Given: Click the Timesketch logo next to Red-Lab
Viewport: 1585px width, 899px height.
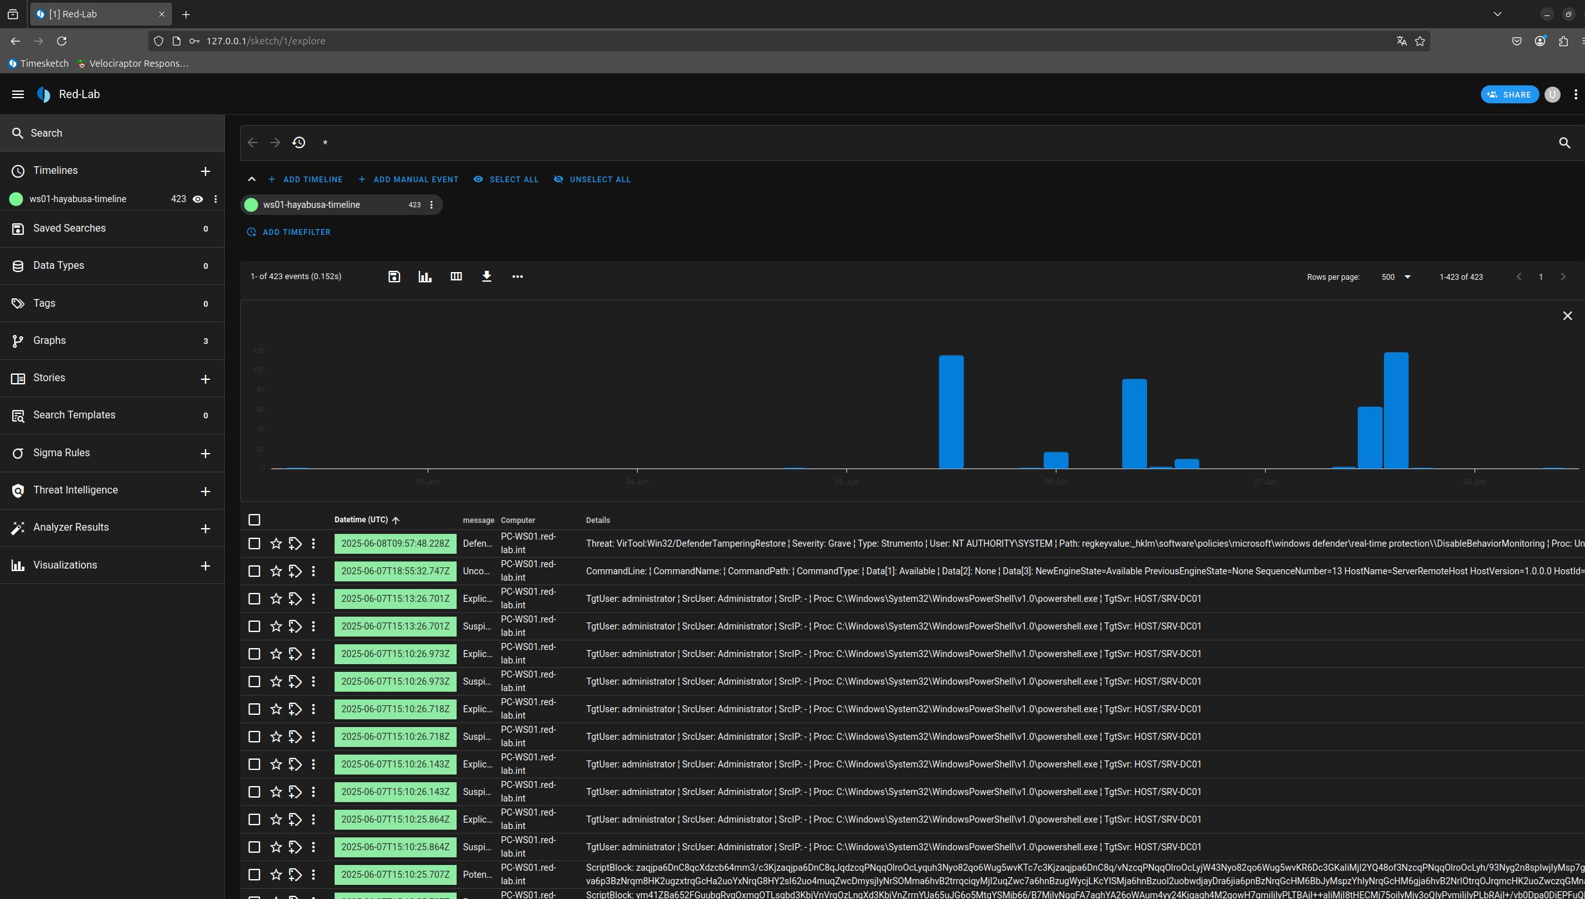Looking at the screenshot, I should tap(44, 94).
